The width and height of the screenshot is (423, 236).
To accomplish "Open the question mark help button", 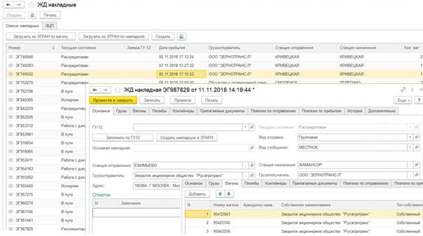I will click(419, 100).
